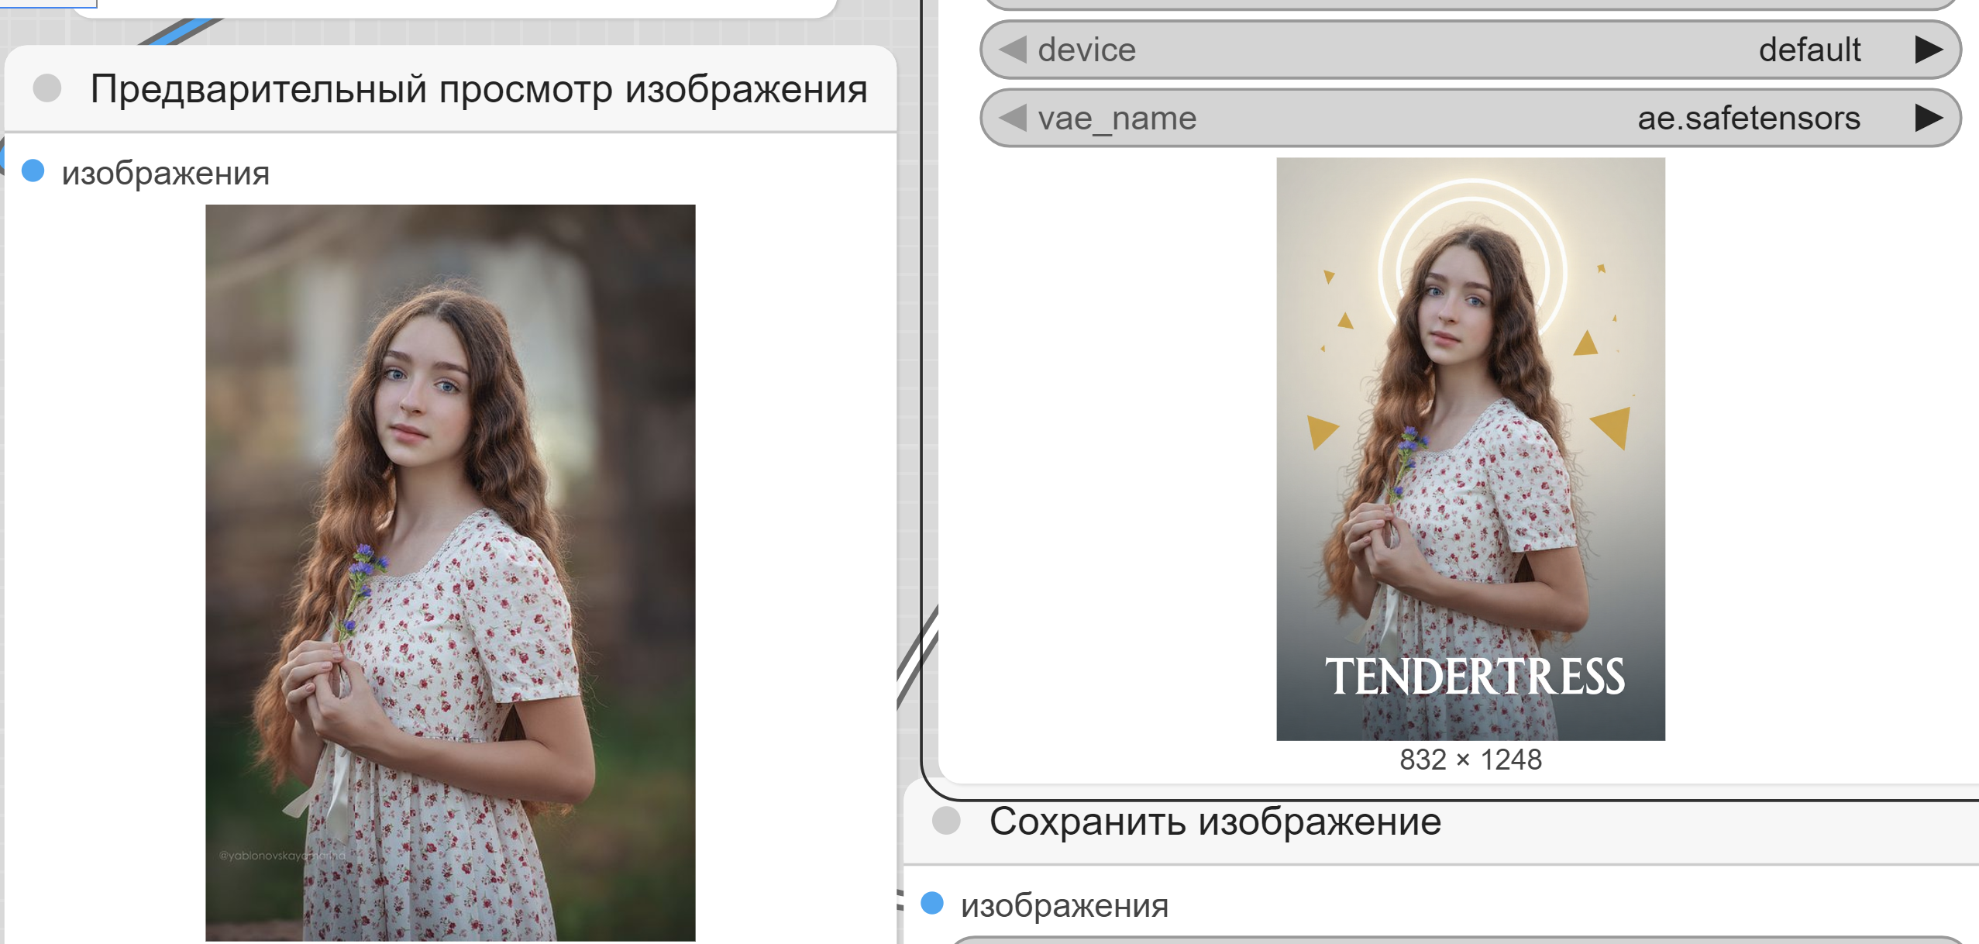Click left arrow on vae_name selector
The width and height of the screenshot is (1979, 944).
click(1013, 118)
